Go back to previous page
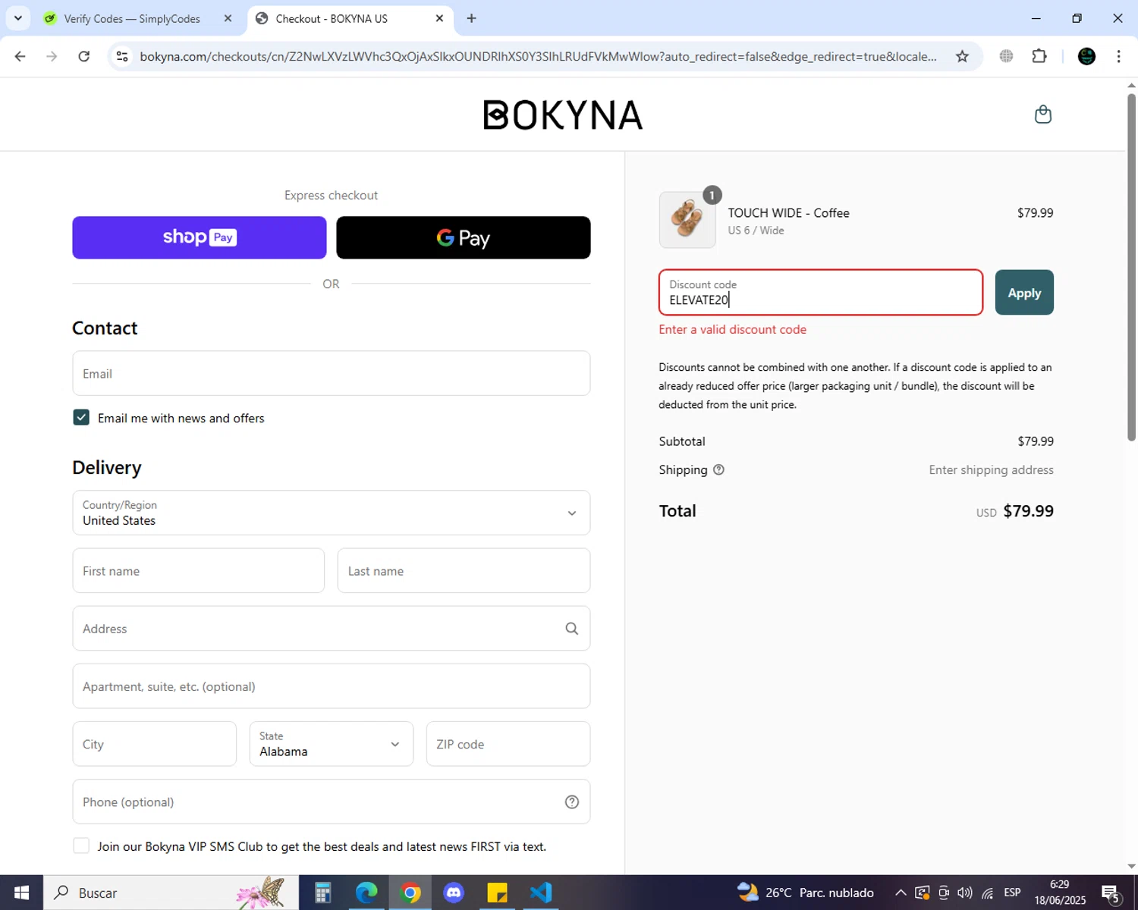1138x910 pixels. (20, 56)
